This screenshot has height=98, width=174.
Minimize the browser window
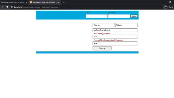(164, 2)
